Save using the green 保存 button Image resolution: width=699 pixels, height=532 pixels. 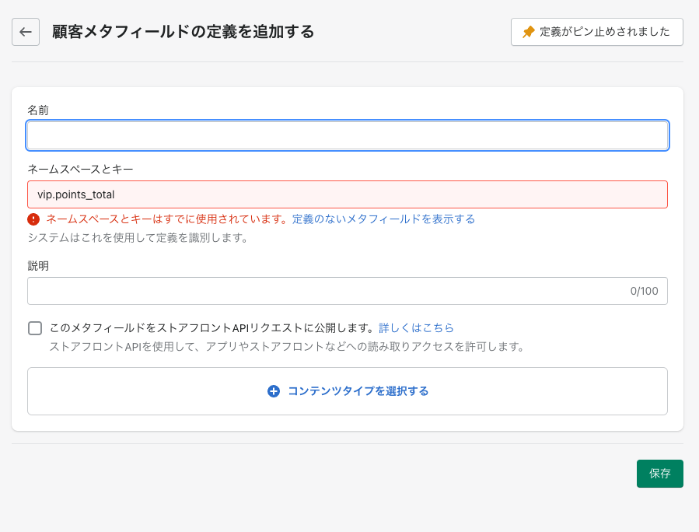660,474
